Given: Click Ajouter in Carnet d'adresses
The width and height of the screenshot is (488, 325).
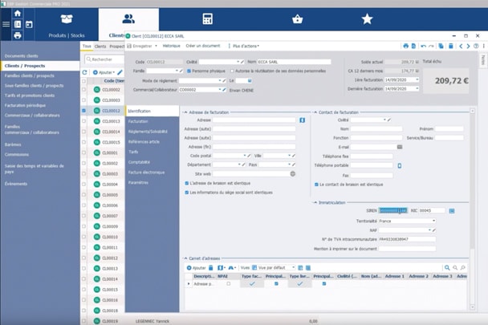Looking at the screenshot, I should click(x=196, y=267).
